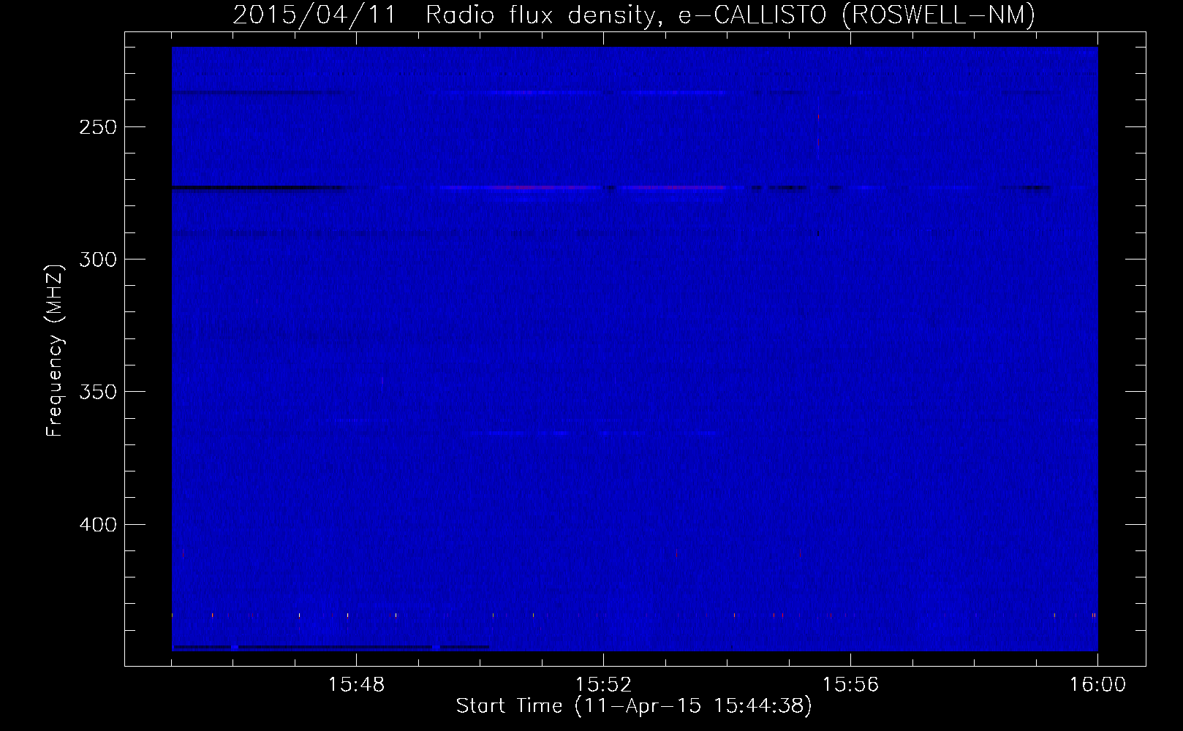Click the 15:48 time tick label
The height and width of the screenshot is (731, 1183).
(356, 685)
